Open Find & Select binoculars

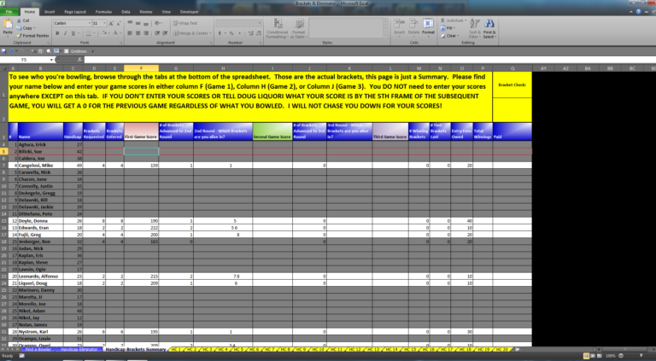pyautogui.click(x=489, y=28)
